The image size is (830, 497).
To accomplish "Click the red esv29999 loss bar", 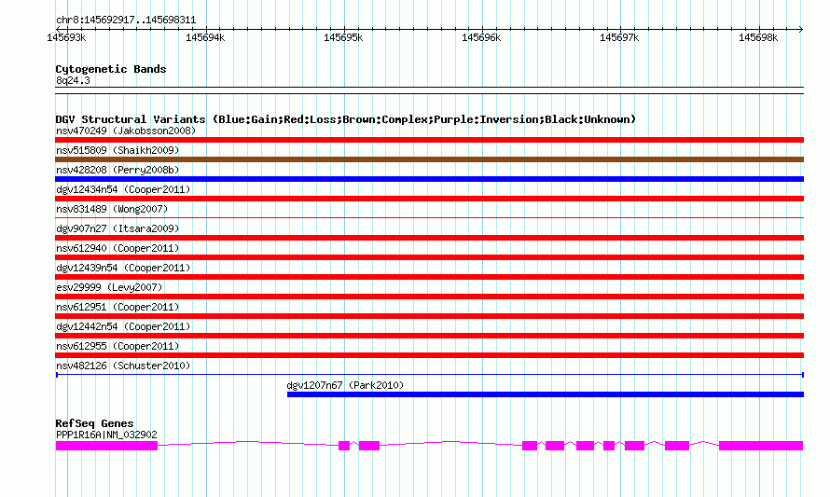I will (x=429, y=297).
